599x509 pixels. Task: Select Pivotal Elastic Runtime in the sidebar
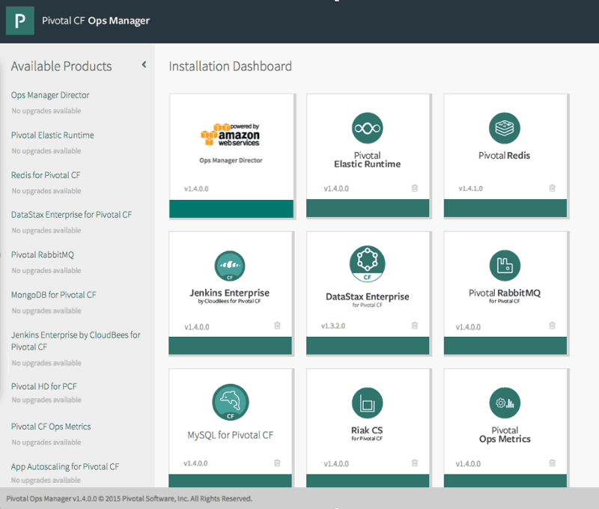click(52, 135)
